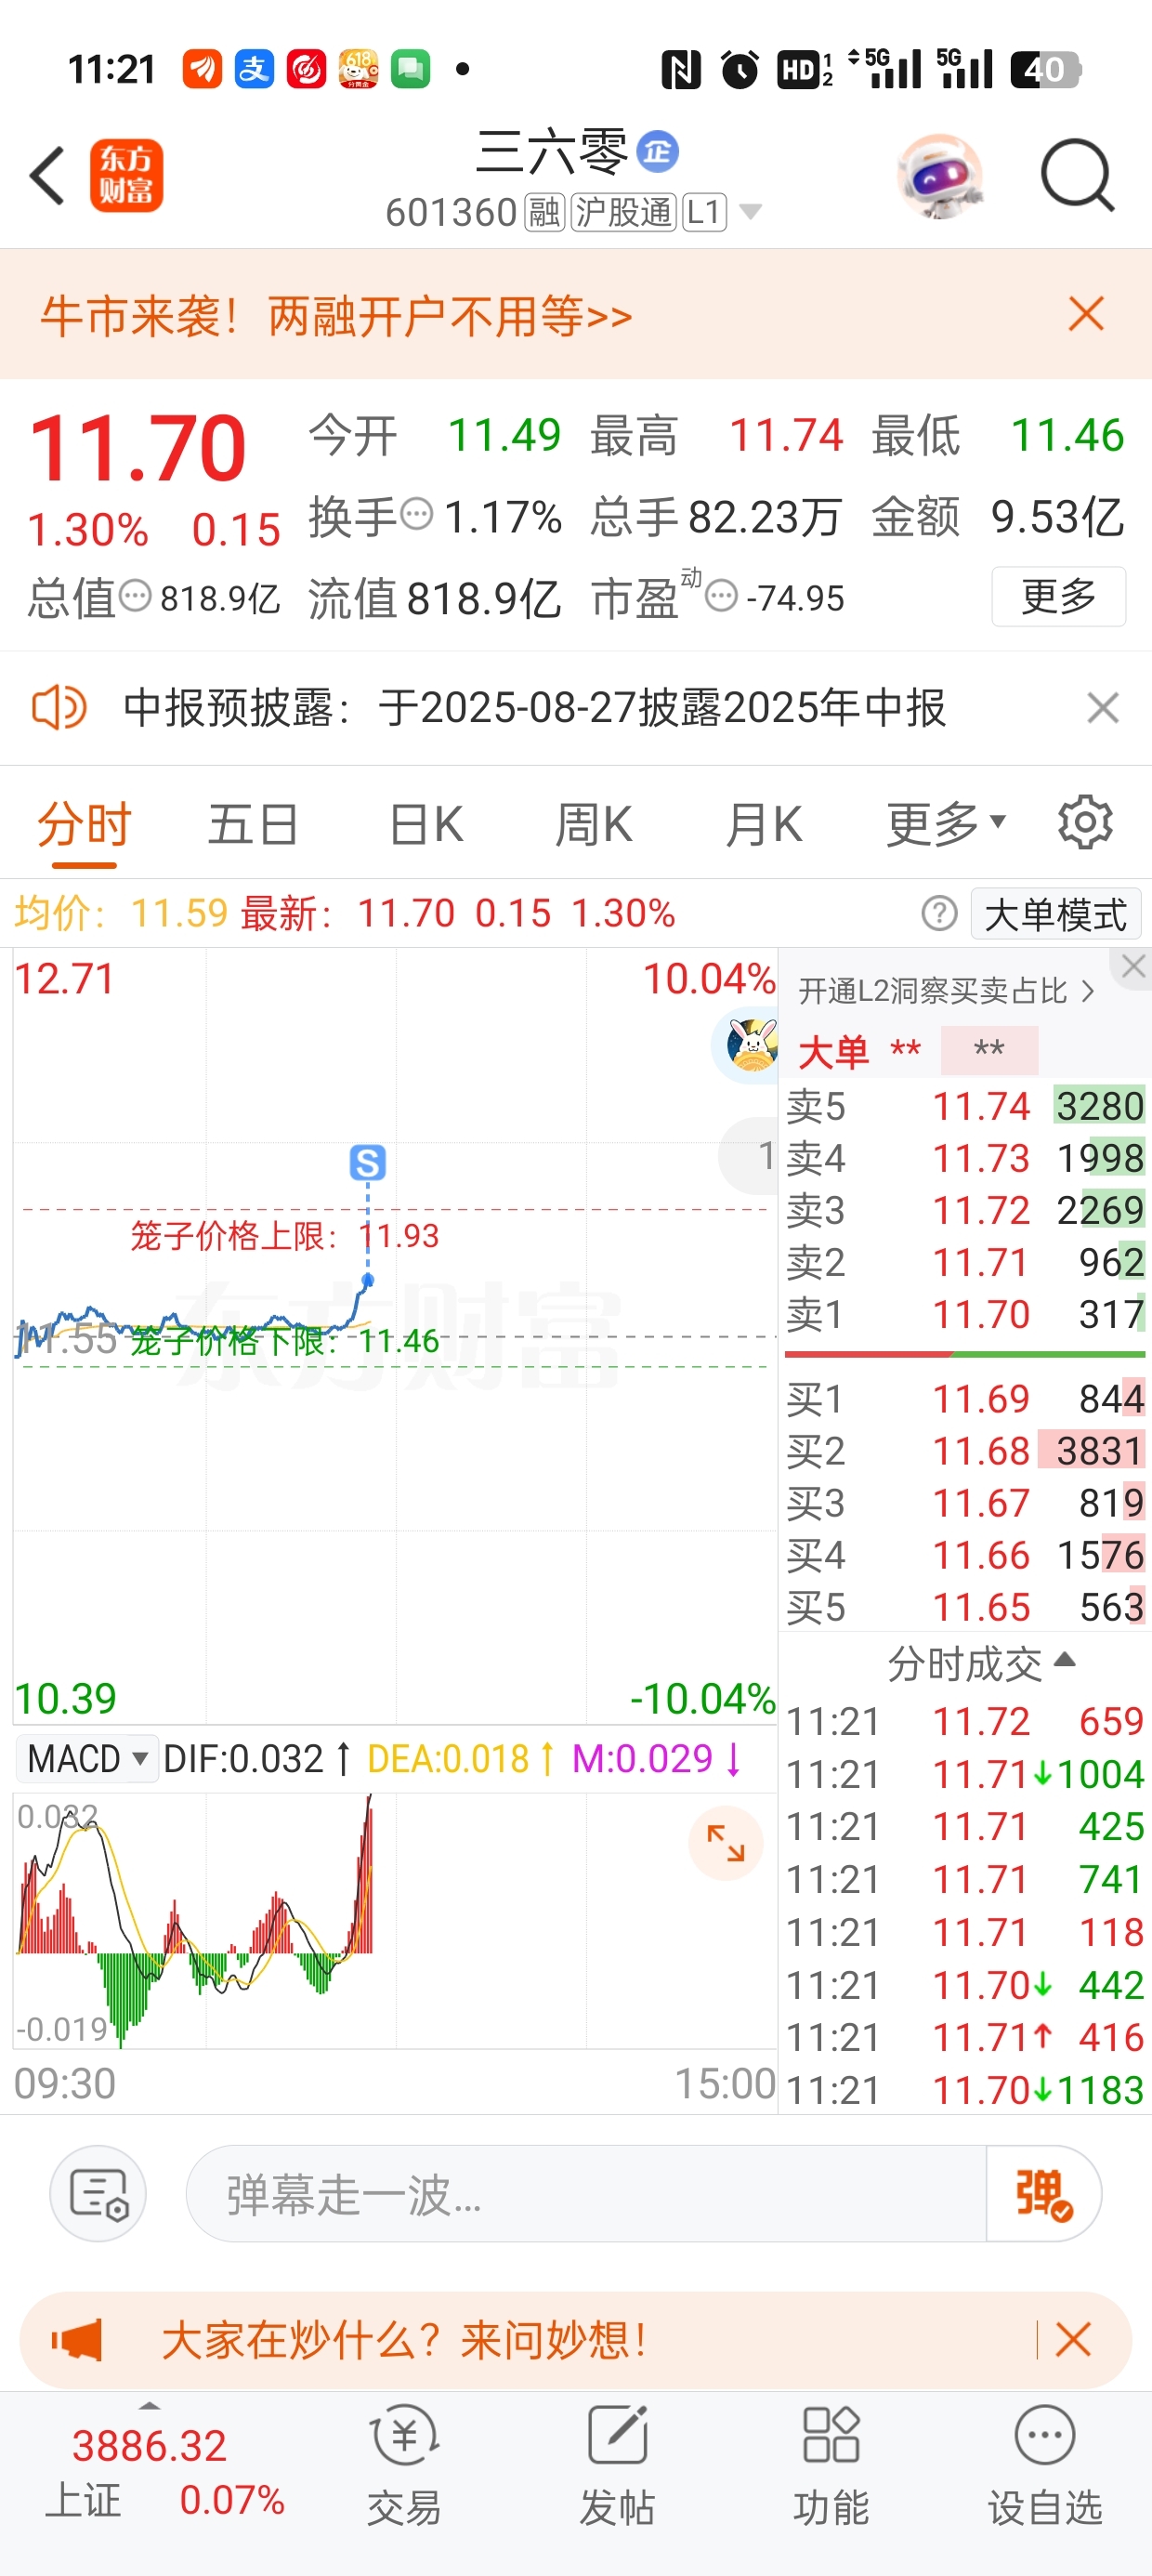Select 卖5 row at 11.74

click(x=965, y=1106)
